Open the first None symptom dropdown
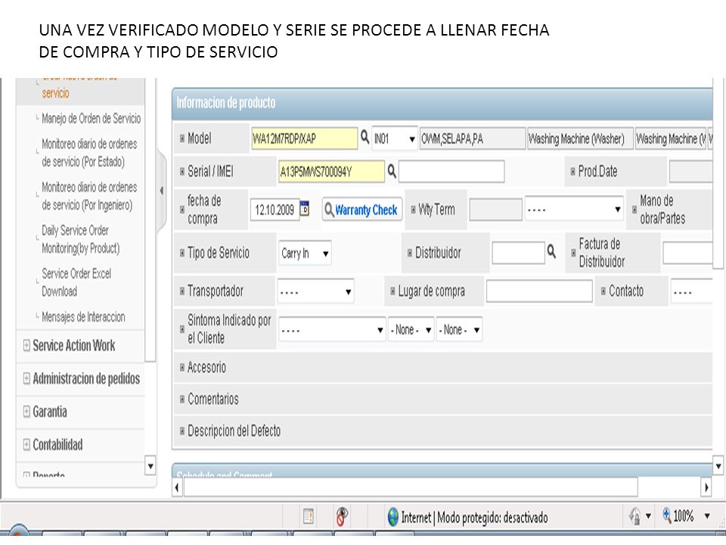726x545 pixels. pyautogui.click(x=411, y=329)
